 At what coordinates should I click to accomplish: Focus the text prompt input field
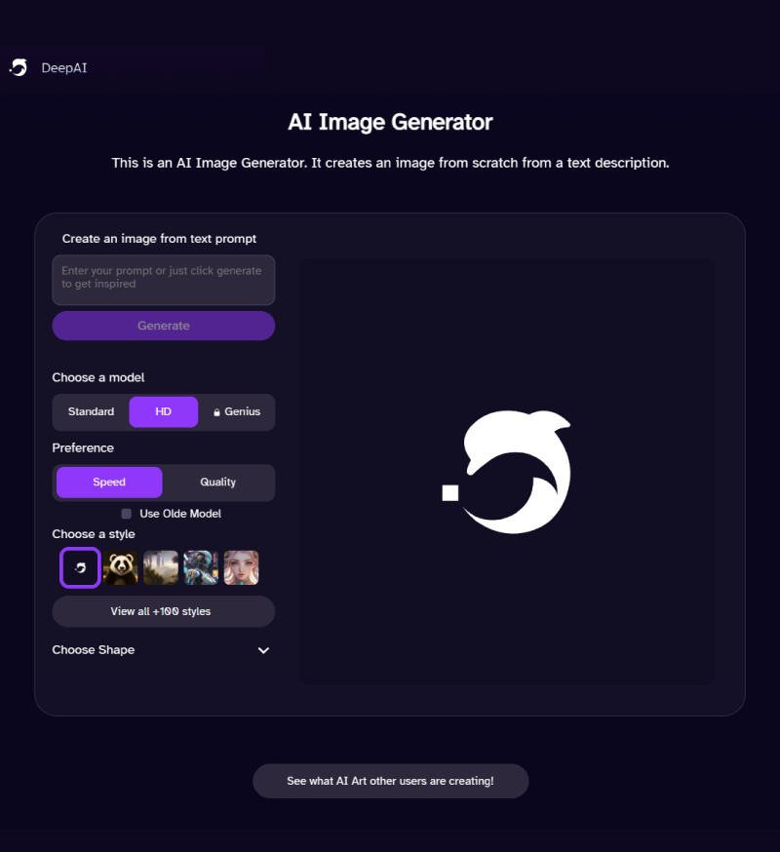click(164, 280)
